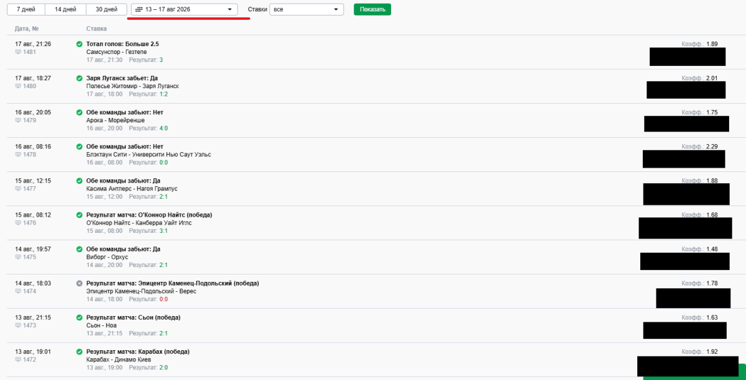746x380 pixels.
Task: Click green win icon for Касима Антлерс bet
Action: point(79,181)
